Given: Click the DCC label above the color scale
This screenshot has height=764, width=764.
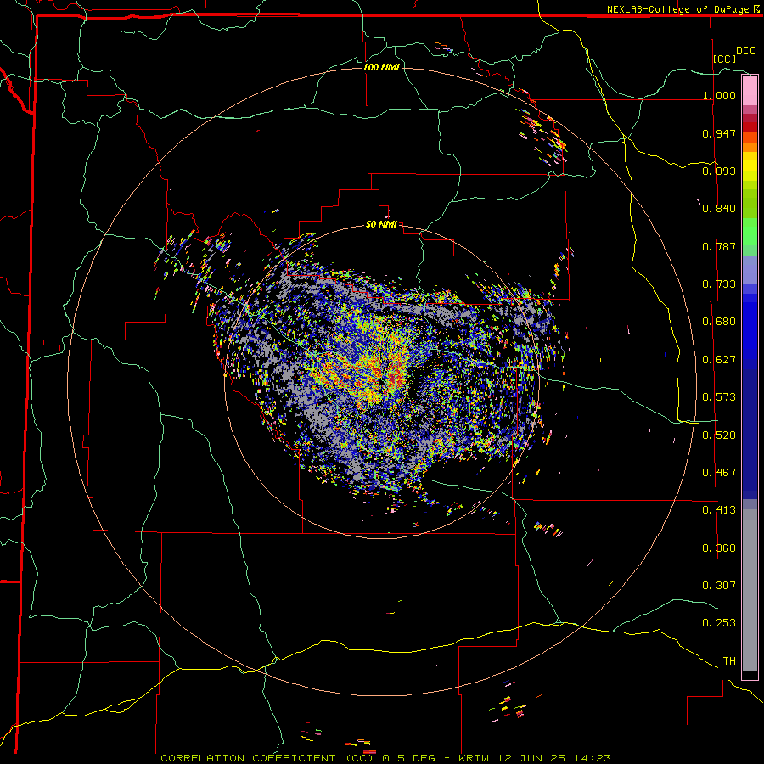Looking at the screenshot, I should point(745,51).
